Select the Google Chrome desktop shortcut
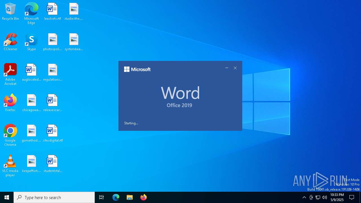This screenshot has width=361, height=203. click(10, 135)
